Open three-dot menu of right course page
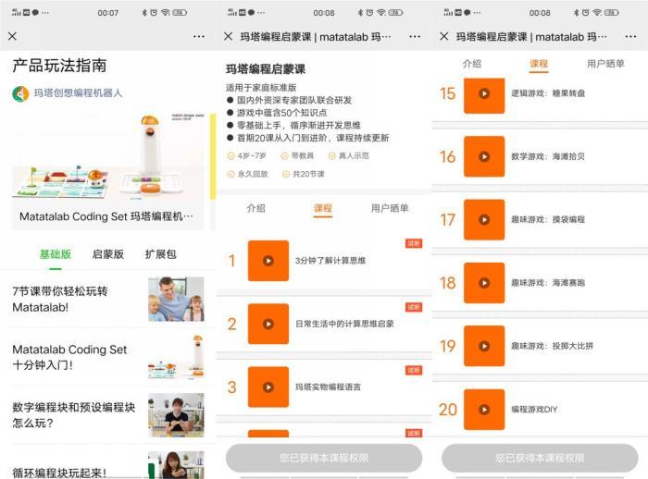 (x=630, y=37)
